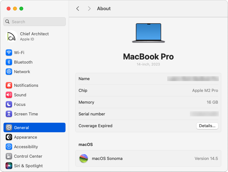Go forward using the right chevron
Image resolution: width=228 pixels, height=172 pixels.
89,9
